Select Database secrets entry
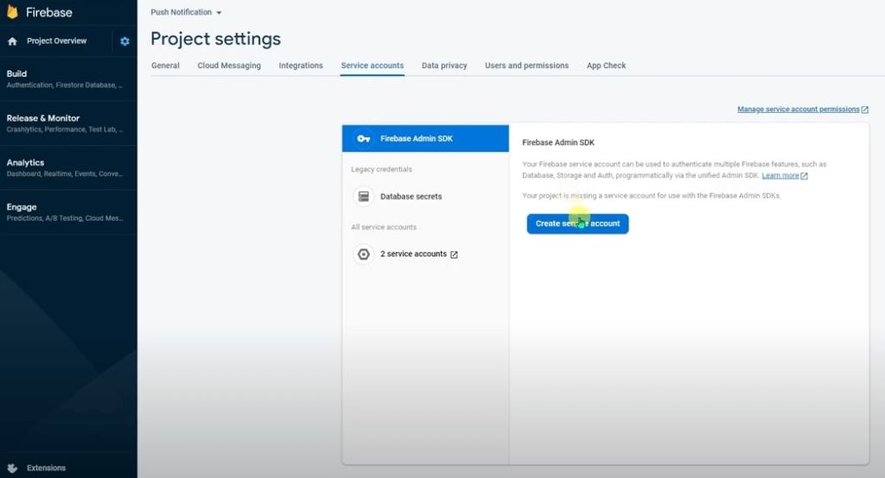This screenshot has height=478, width=885. click(411, 197)
